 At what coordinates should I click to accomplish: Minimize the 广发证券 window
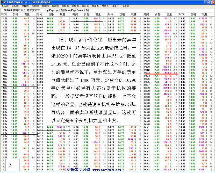[205, 2]
